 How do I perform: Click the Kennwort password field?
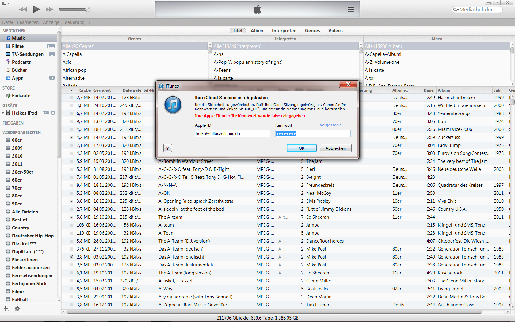click(313, 134)
